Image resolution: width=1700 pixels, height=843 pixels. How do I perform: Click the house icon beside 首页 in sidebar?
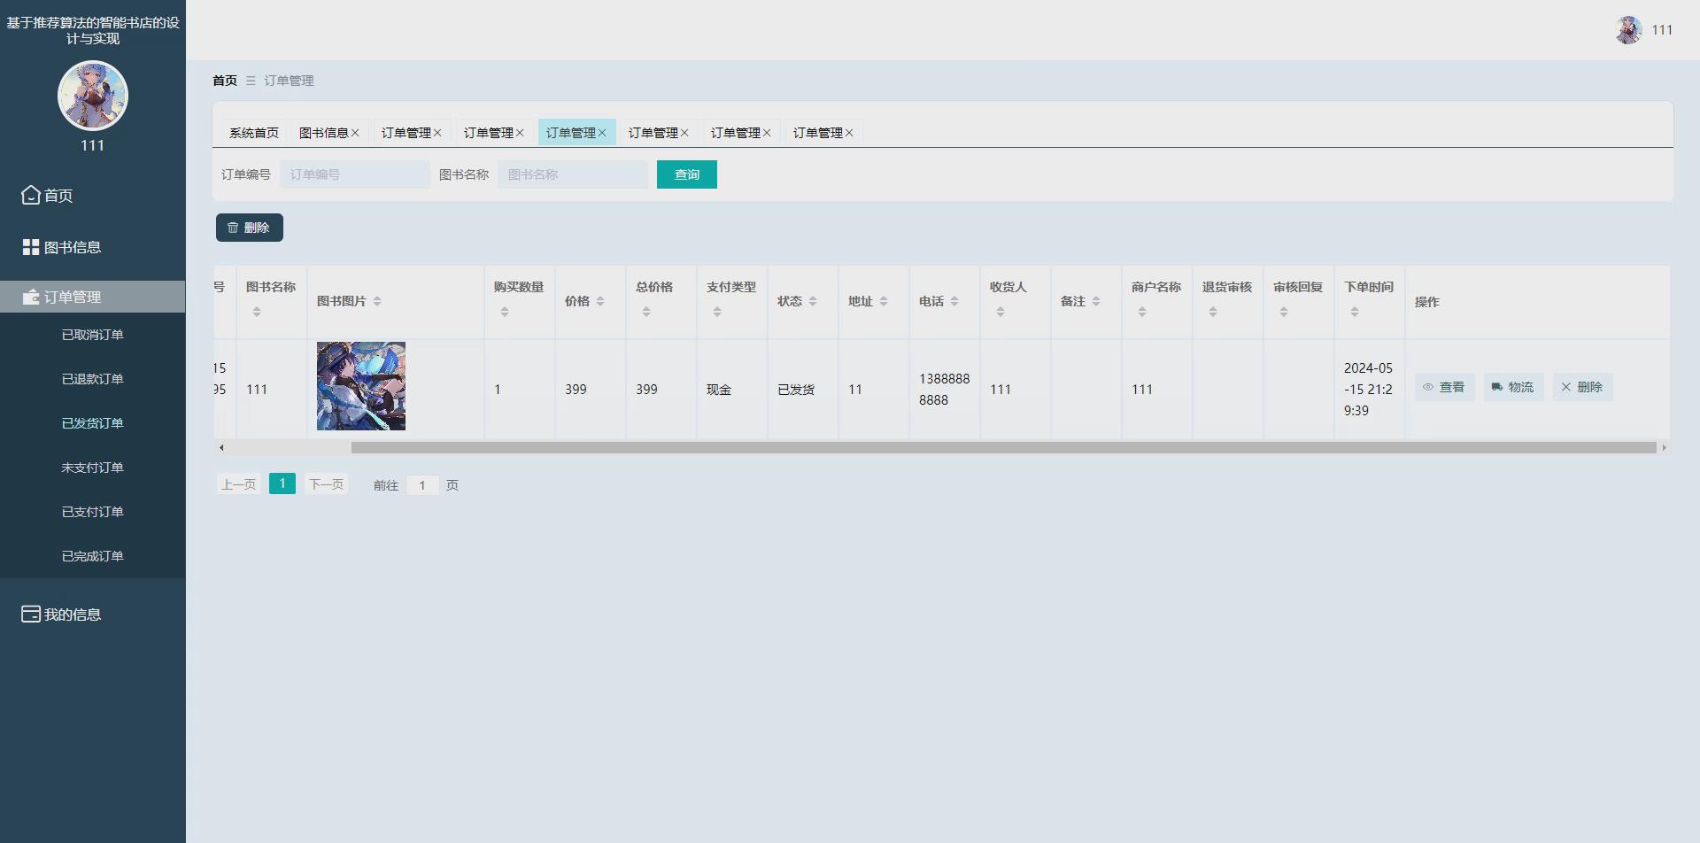pyautogui.click(x=31, y=195)
